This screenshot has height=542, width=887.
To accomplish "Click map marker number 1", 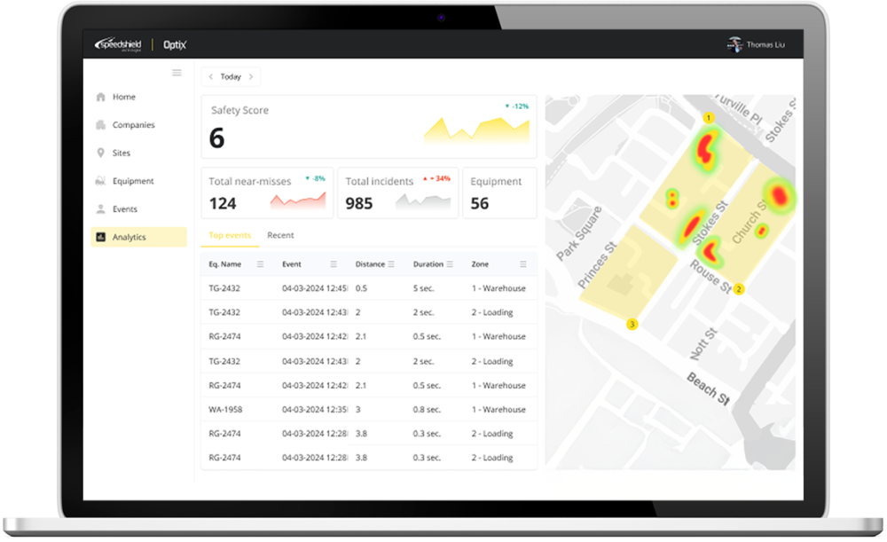I will point(707,117).
